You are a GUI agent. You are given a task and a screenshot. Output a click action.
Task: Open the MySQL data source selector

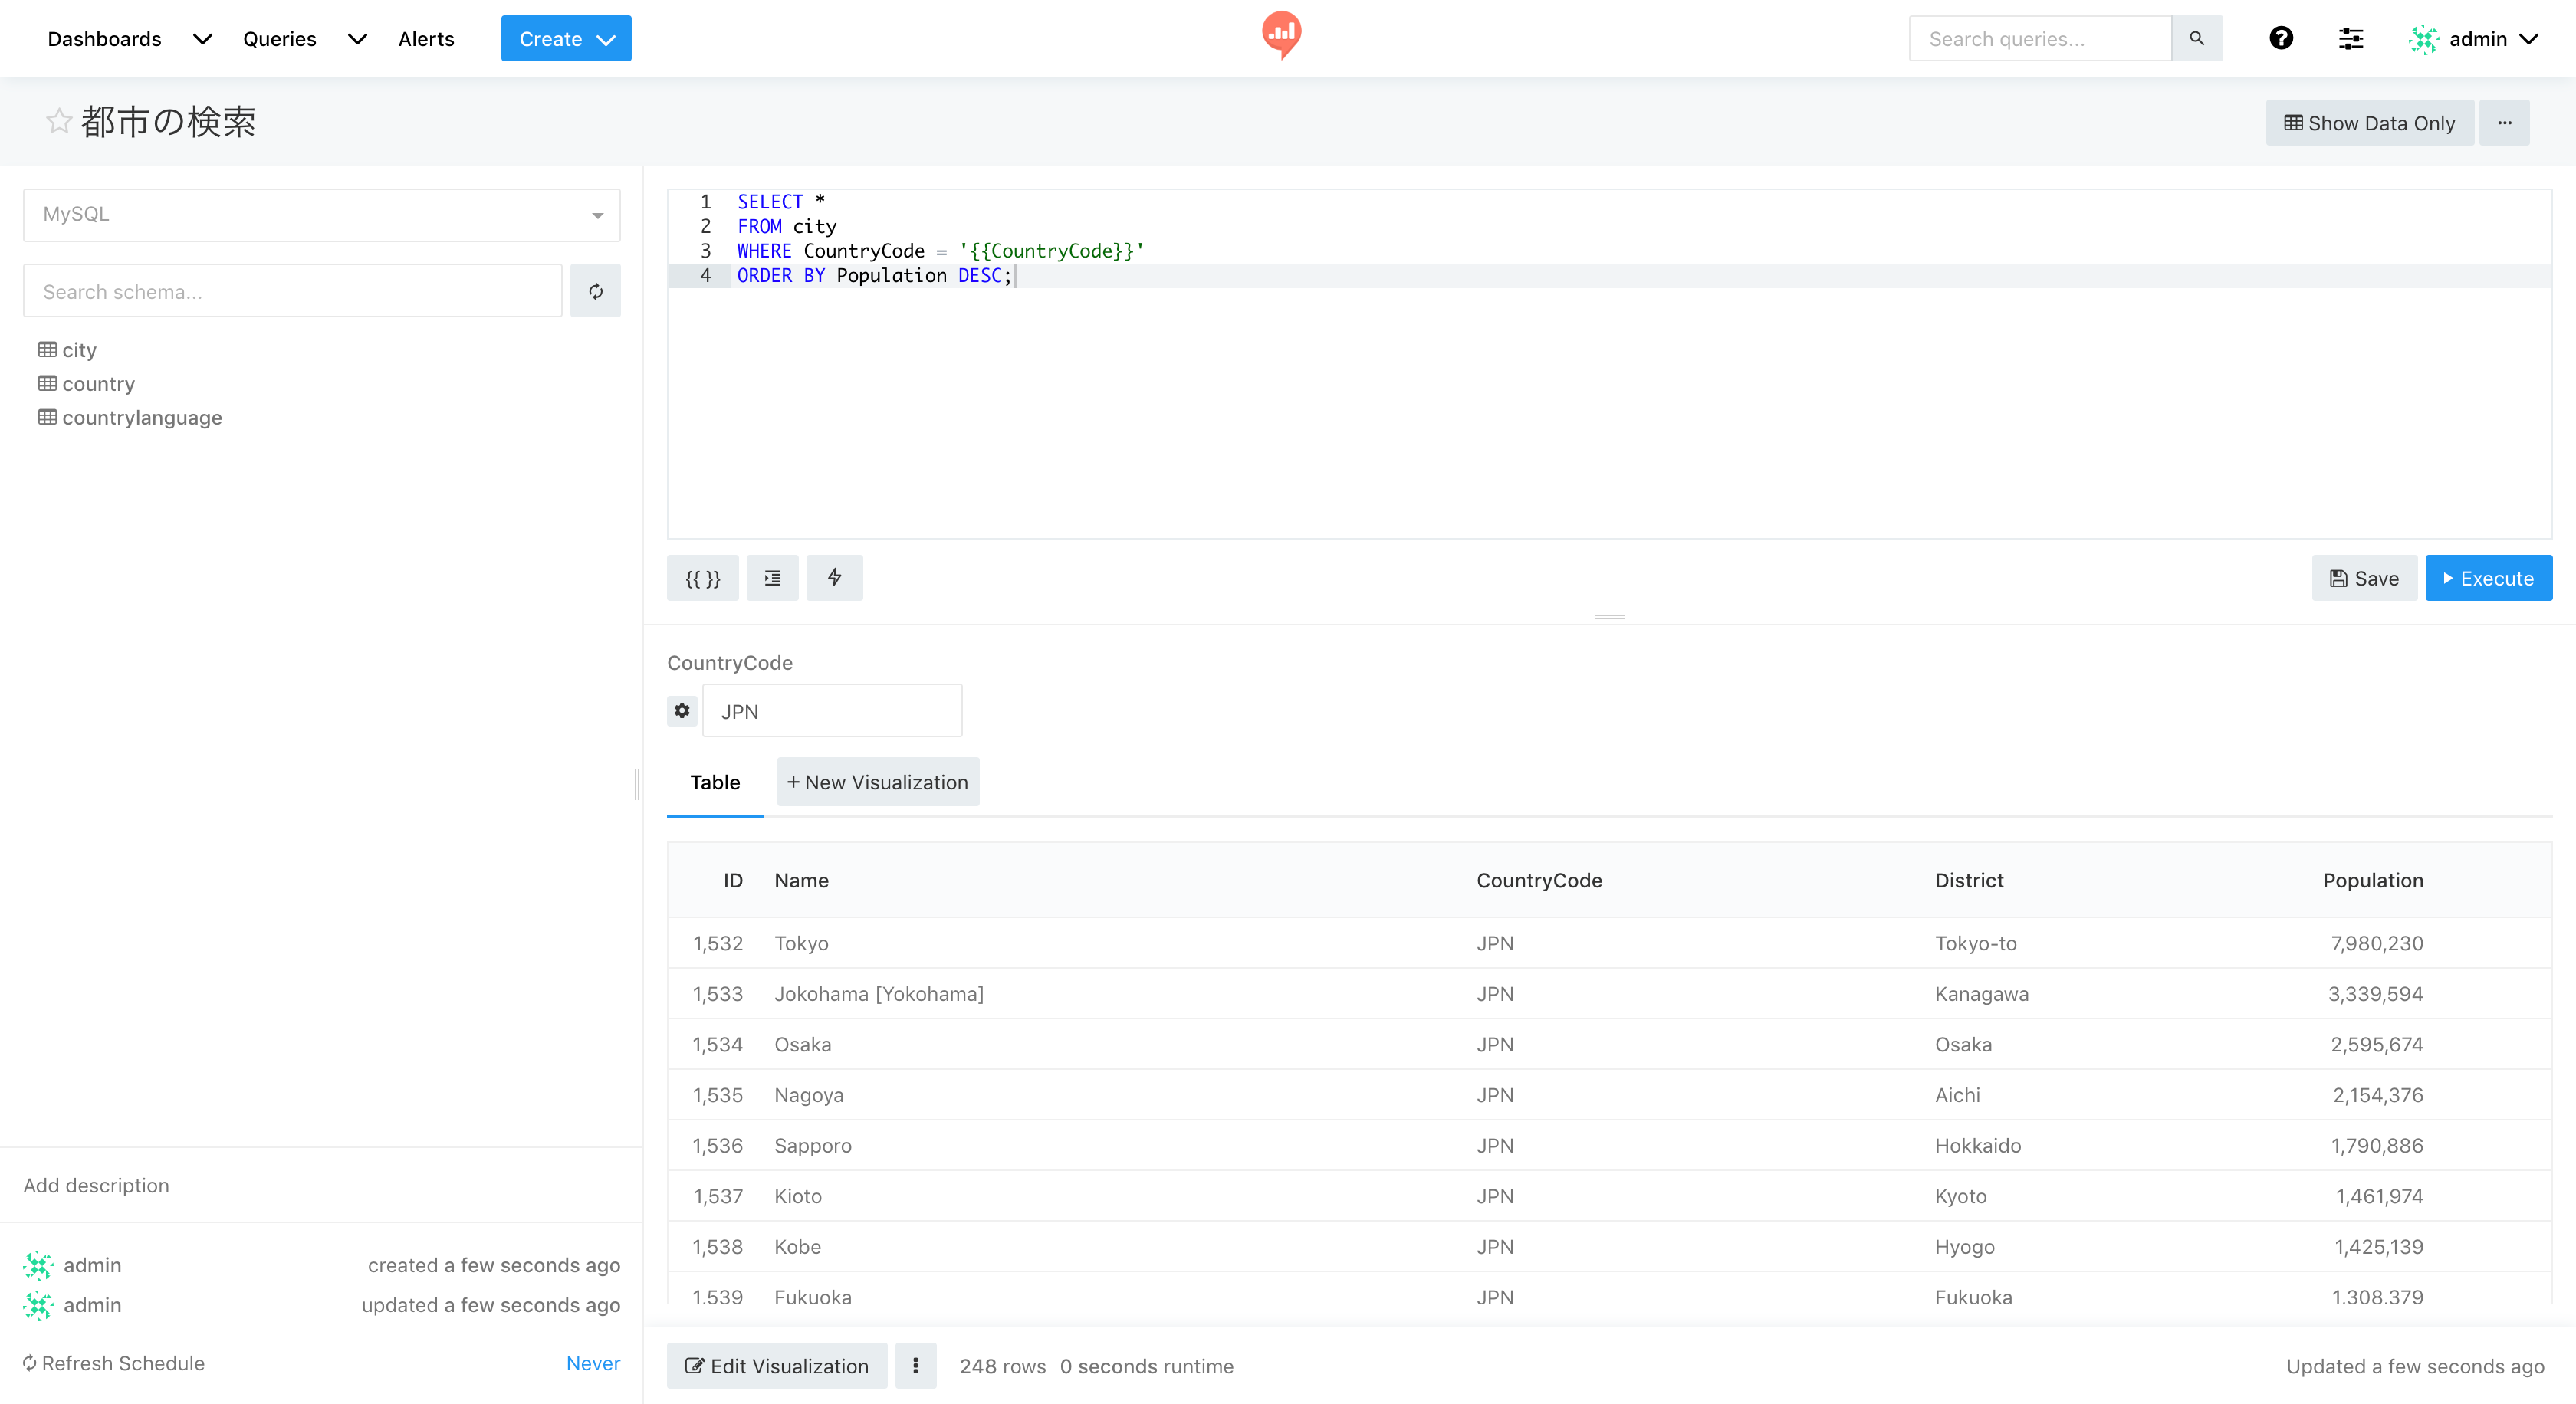click(321, 215)
